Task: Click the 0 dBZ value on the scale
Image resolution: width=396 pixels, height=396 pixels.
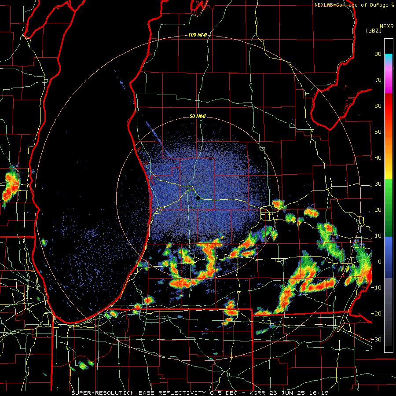Action: (380, 262)
